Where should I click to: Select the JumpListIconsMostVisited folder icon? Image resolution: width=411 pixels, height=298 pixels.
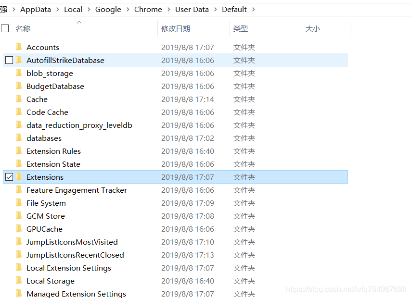click(x=19, y=241)
